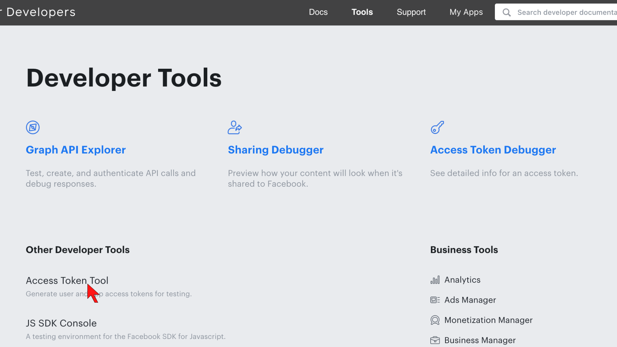Open the Graph API Explorer link
617x347 pixels.
tap(76, 150)
